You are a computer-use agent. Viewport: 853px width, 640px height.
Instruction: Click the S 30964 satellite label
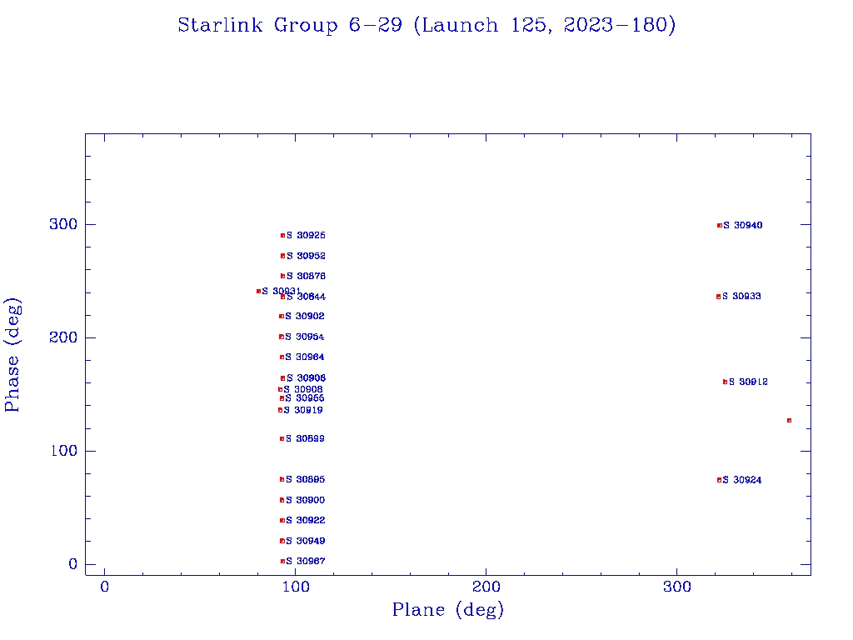(305, 357)
